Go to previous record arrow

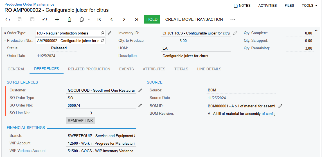click(112, 19)
